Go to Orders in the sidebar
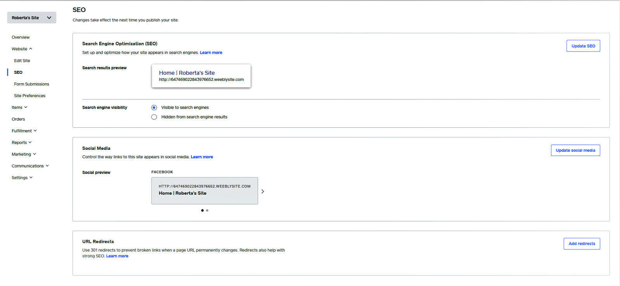The image size is (620, 286). tap(18, 119)
